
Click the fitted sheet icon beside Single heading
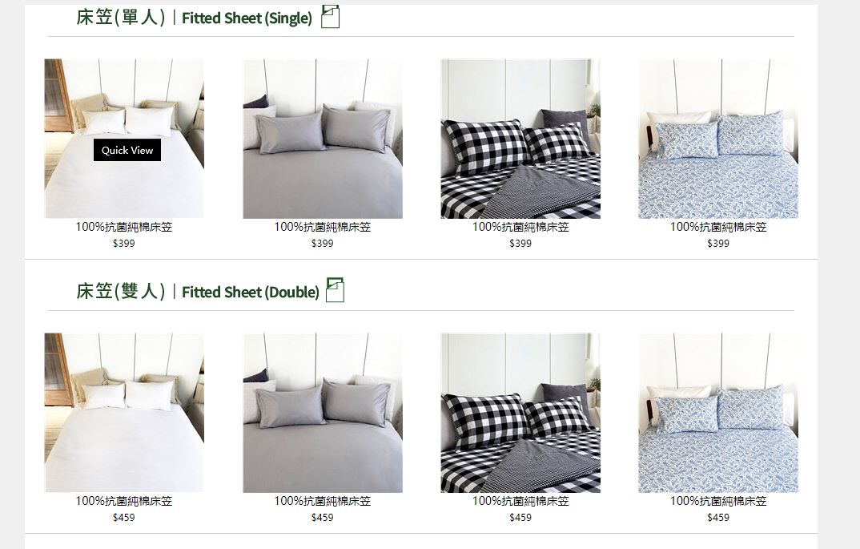(x=330, y=17)
